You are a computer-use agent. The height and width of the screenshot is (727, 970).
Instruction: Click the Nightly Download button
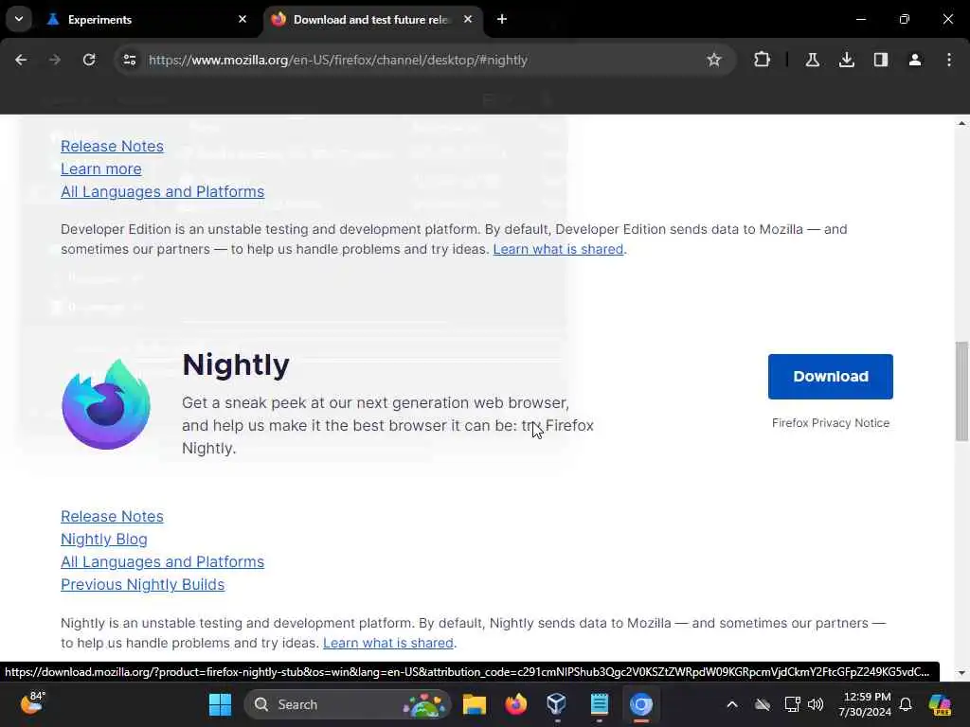point(830,377)
